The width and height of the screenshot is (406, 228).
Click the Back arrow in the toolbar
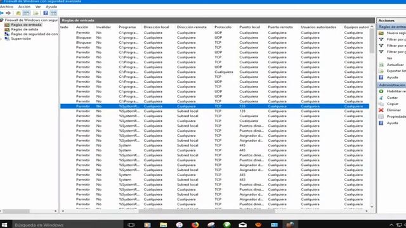2,13
